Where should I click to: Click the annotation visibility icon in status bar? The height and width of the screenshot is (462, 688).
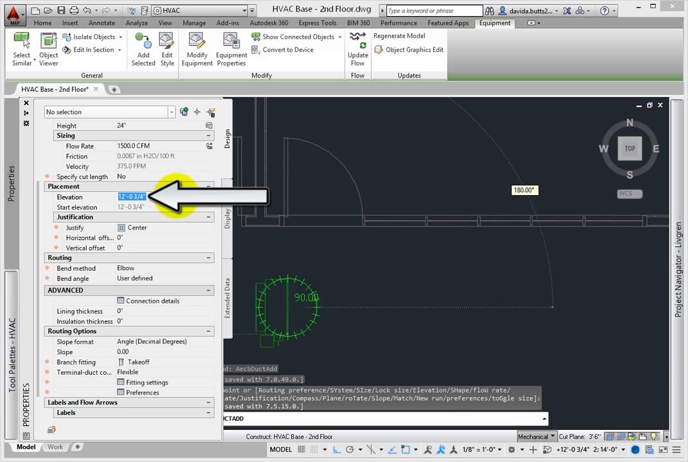pos(428,449)
